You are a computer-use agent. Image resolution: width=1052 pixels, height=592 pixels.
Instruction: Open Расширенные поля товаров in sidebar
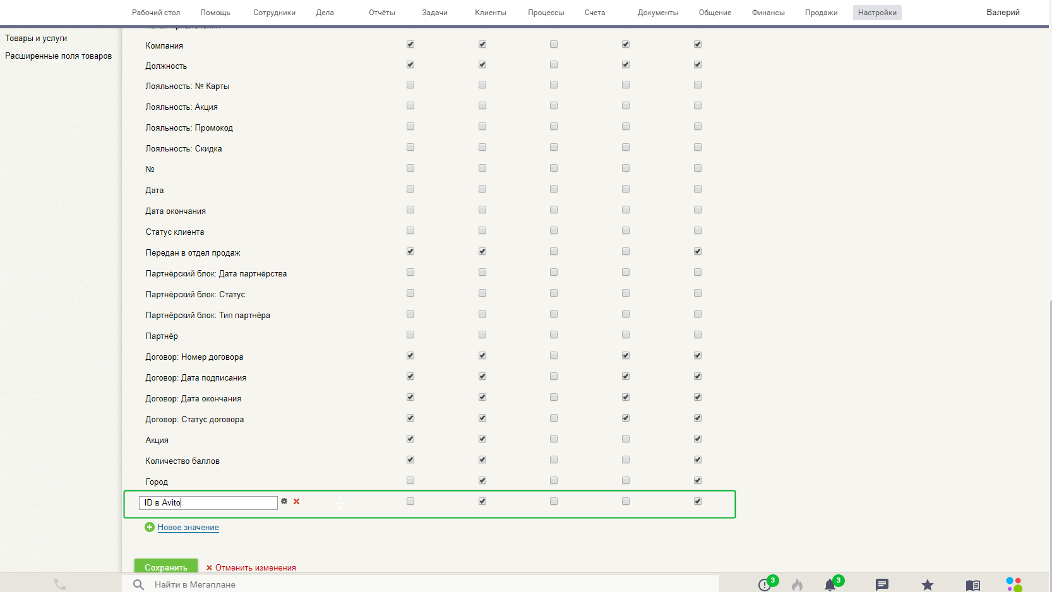click(59, 56)
